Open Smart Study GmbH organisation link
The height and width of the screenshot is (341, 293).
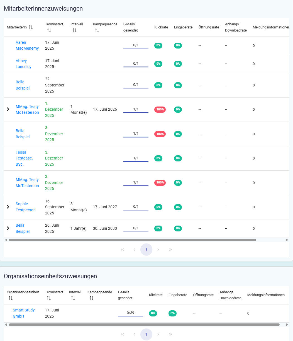24,313
